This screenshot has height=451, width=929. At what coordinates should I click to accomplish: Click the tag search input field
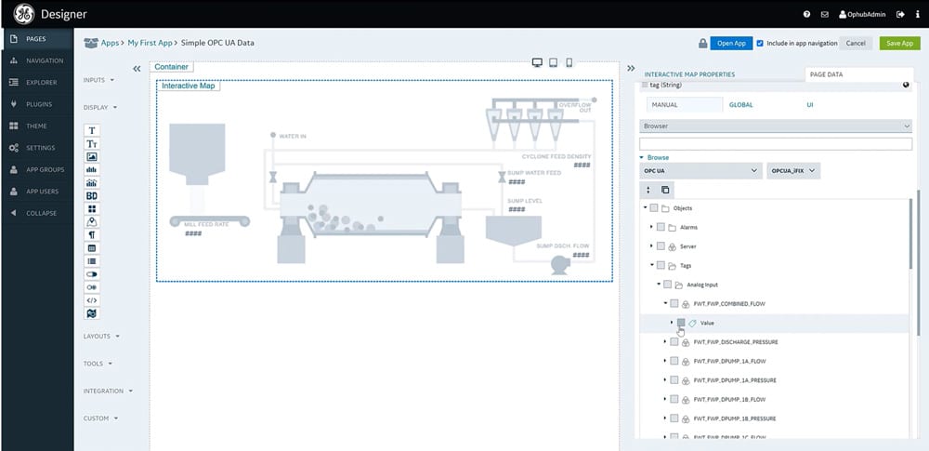pyautogui.click(x=775, y=143)
